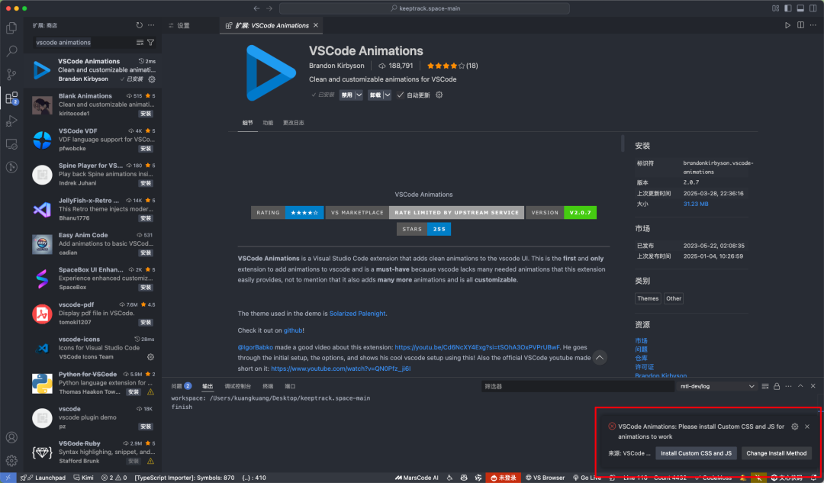Open extensions view more actions menu
Image resolution: width=824 pixels, height=483 pixels.
(151, 25)
